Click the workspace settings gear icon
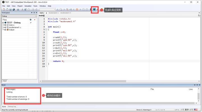This screenshot has width=202, height=112. tap(31, 20)
